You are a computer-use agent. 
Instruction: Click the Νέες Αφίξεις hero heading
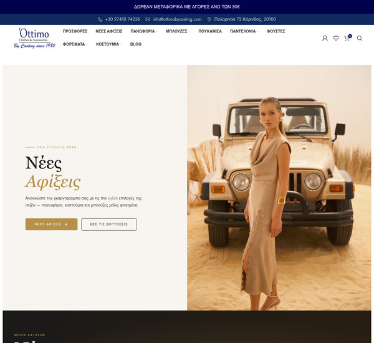coord(53,173)
